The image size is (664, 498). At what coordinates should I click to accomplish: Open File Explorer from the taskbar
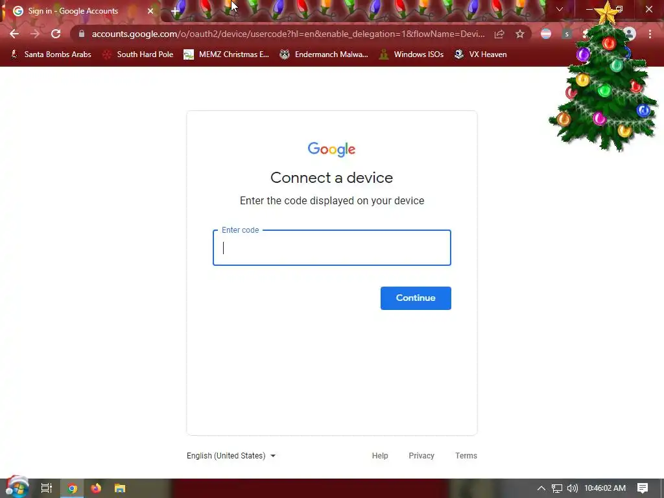pyautogui.click(x=120, y=488)
